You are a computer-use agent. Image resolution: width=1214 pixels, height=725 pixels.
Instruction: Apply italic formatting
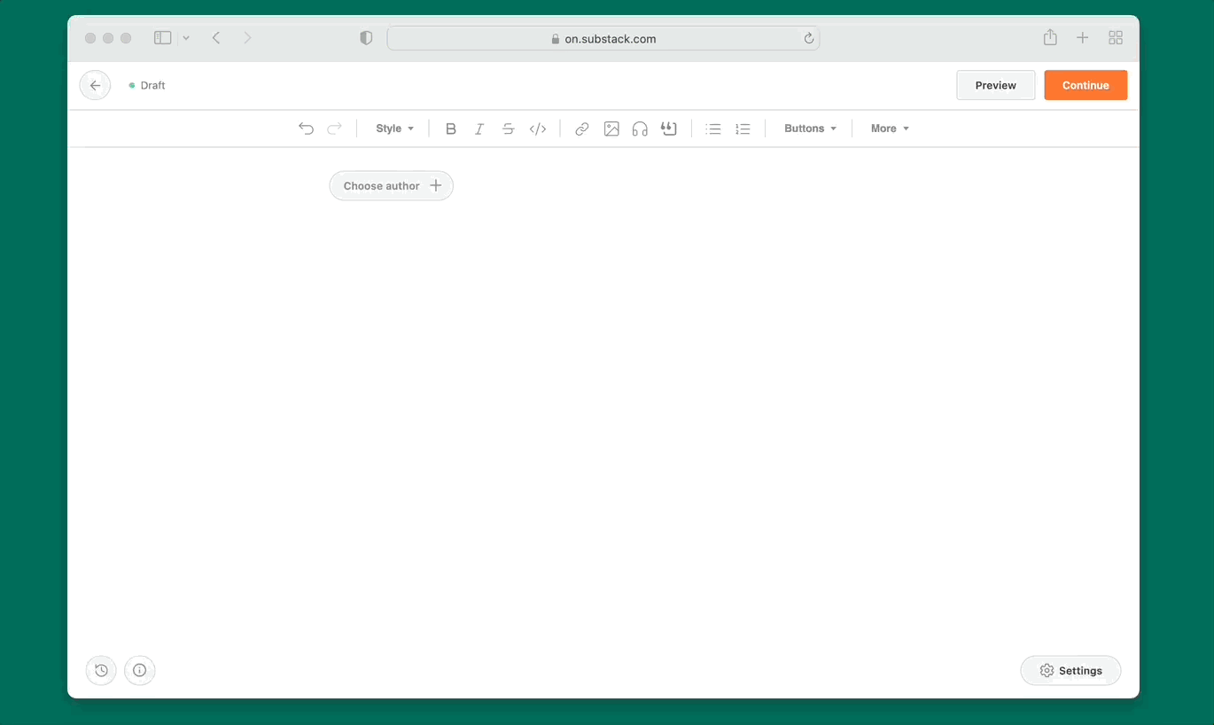(x=479, y=129)
